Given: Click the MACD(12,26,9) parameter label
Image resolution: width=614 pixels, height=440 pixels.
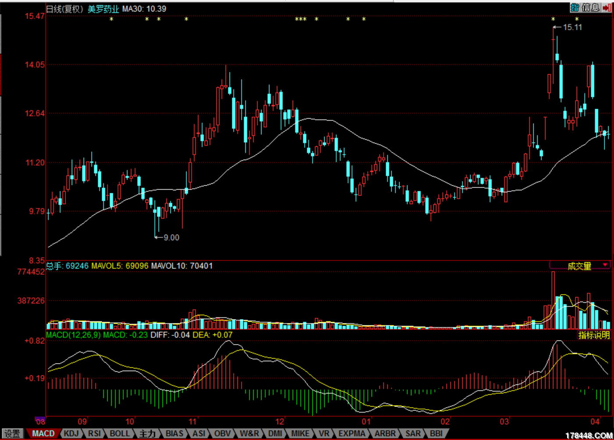Looking at the screenshot, I should [74, 335].
